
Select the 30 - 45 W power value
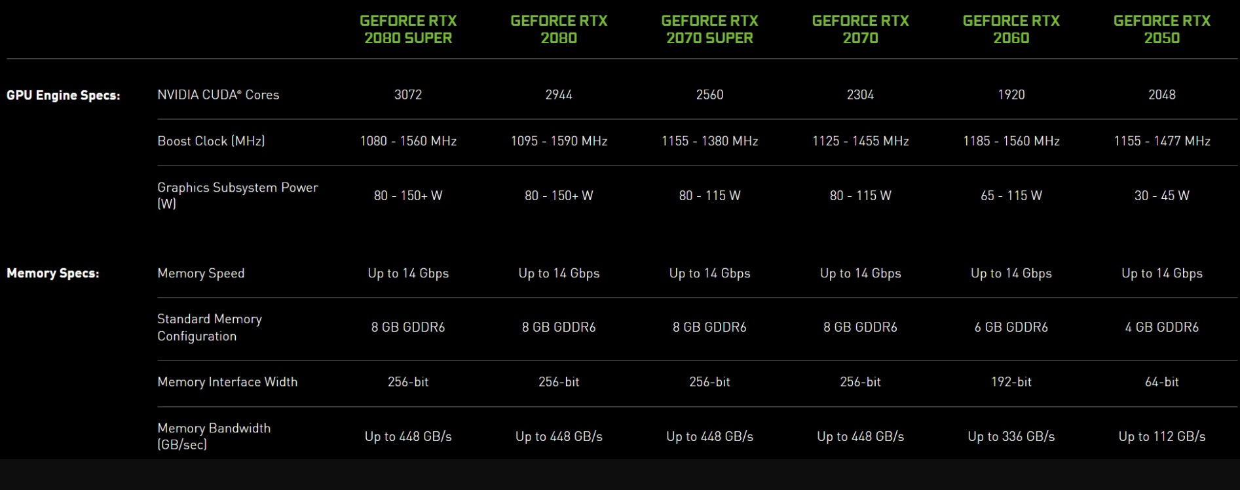[1161, 196]
